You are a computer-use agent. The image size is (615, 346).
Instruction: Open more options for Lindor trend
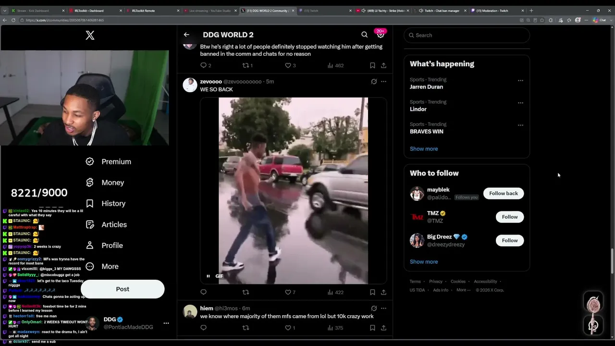point(520,103)
